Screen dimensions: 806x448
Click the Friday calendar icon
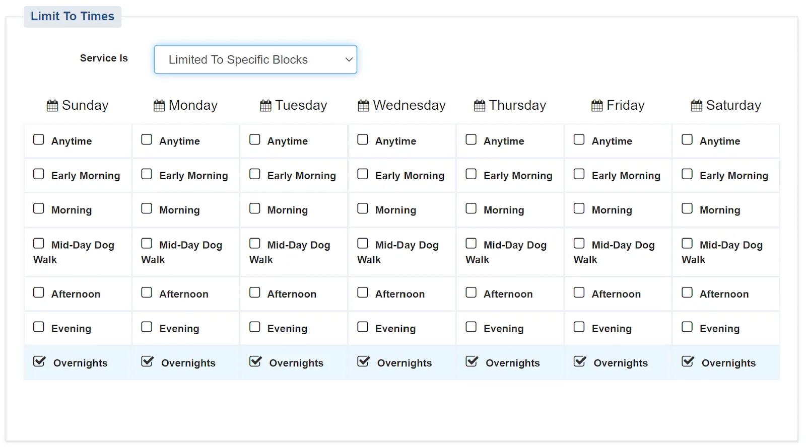pos(597,106)
